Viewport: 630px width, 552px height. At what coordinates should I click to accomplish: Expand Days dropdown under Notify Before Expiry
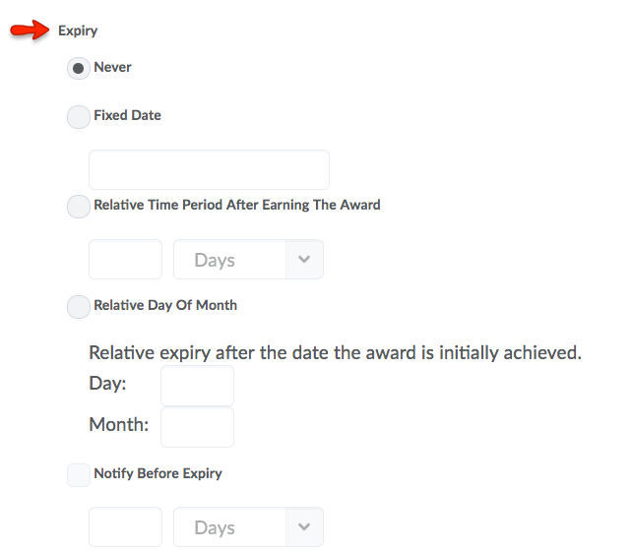[248, 527]
